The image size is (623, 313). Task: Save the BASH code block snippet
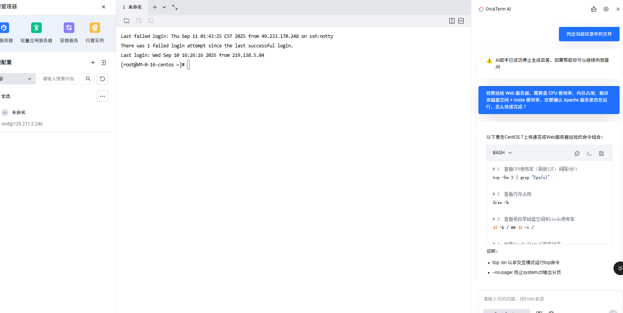601,153
